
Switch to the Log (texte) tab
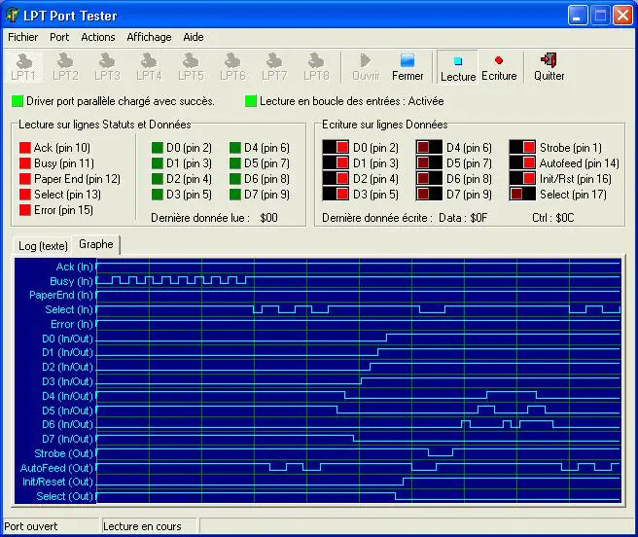[x=43, y=246]
